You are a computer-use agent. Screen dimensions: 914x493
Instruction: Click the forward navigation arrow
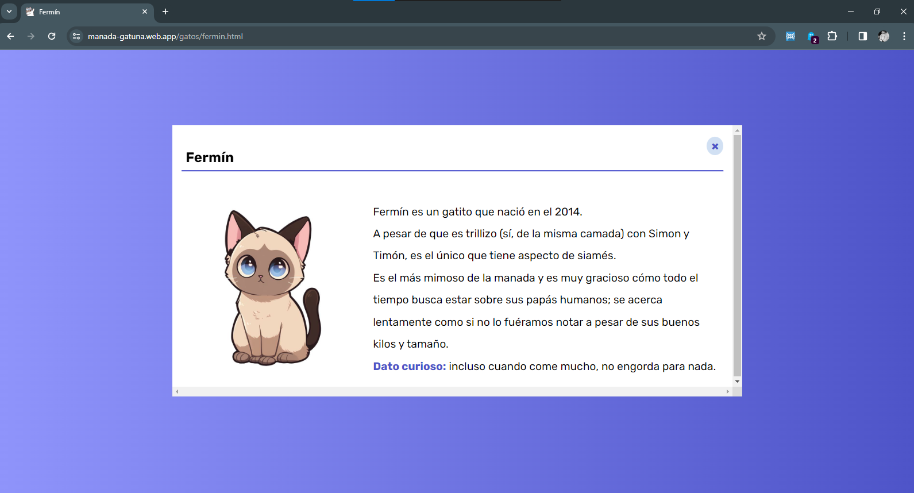31,36
